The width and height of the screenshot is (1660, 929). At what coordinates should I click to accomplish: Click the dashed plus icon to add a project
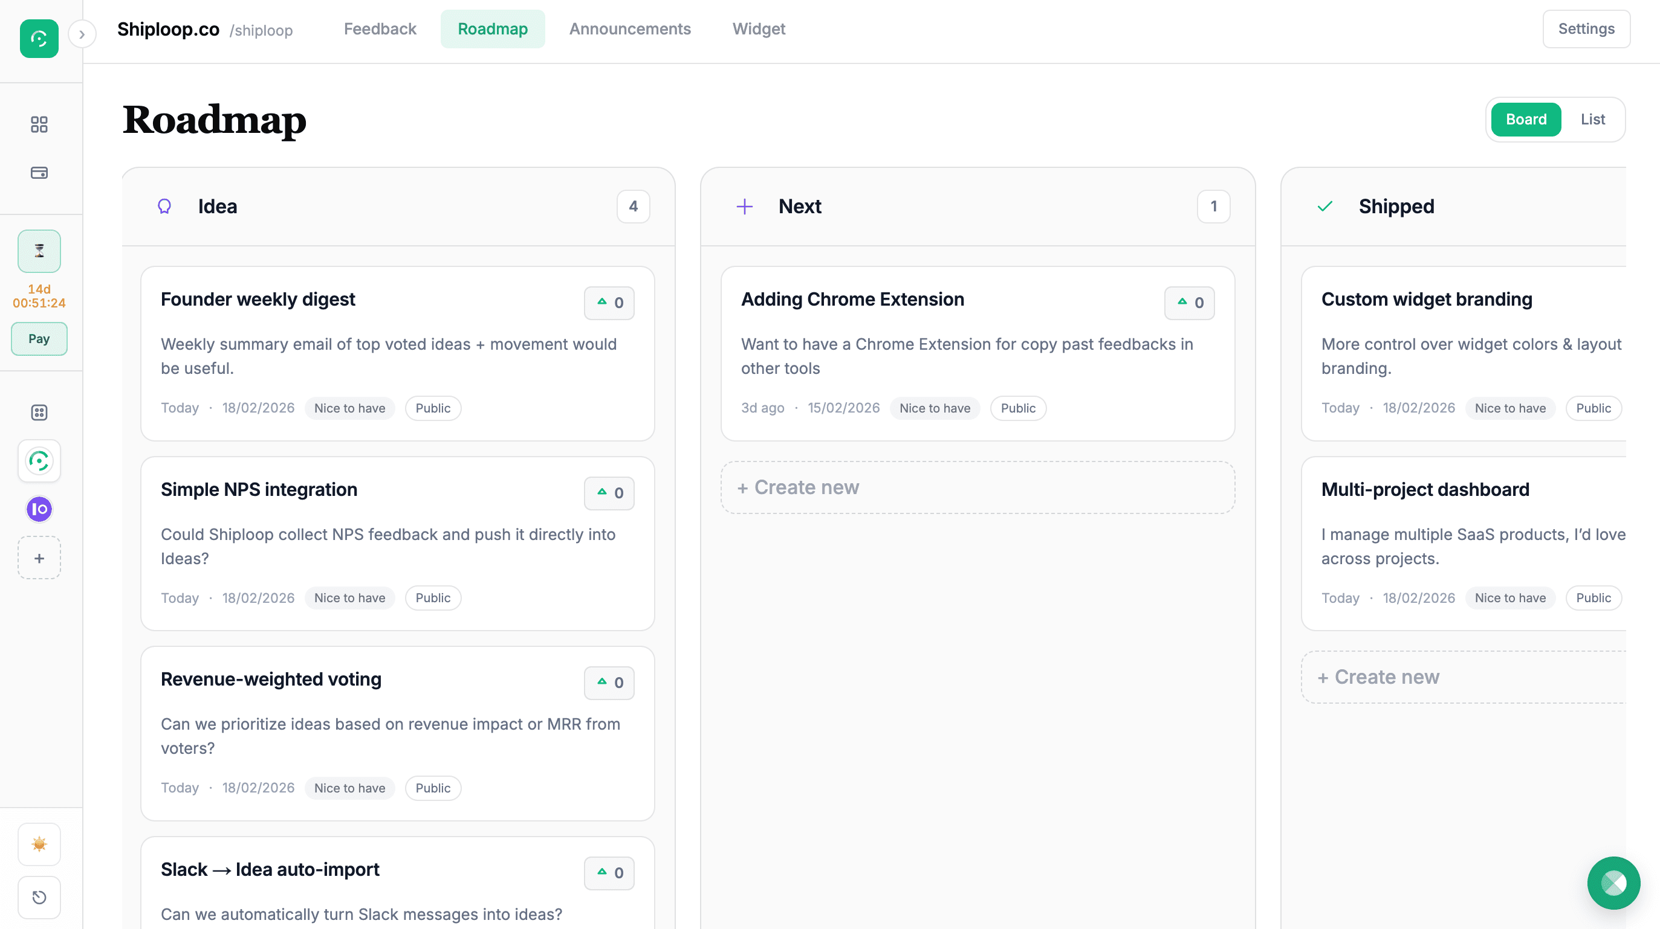(39, 558)
